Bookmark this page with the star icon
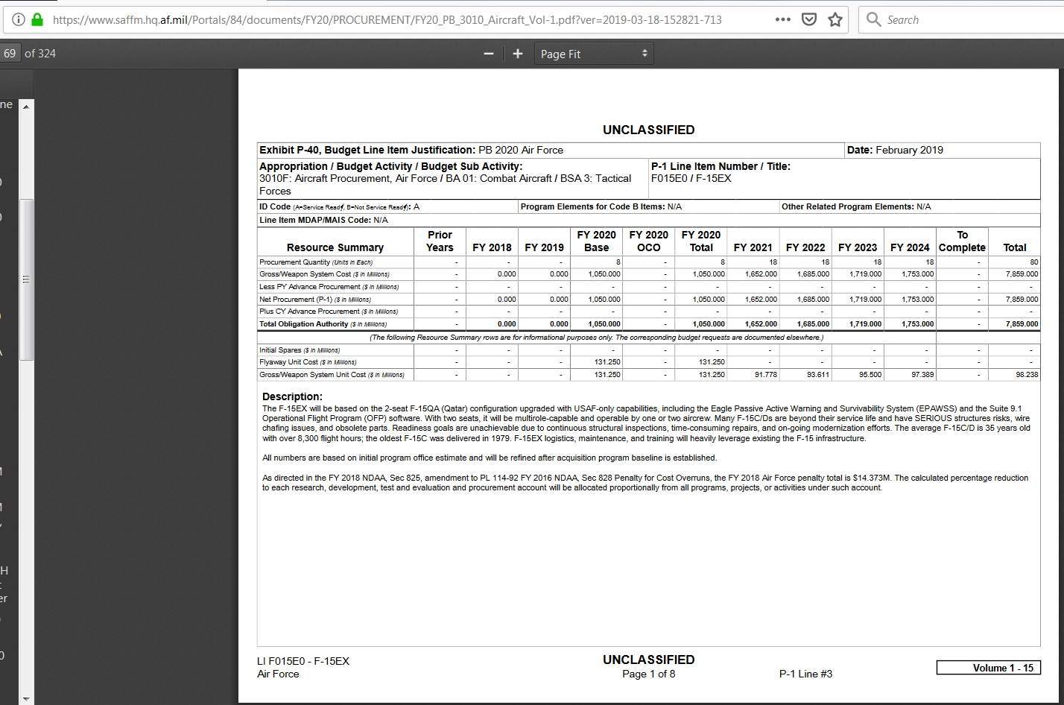 (835, 20)
